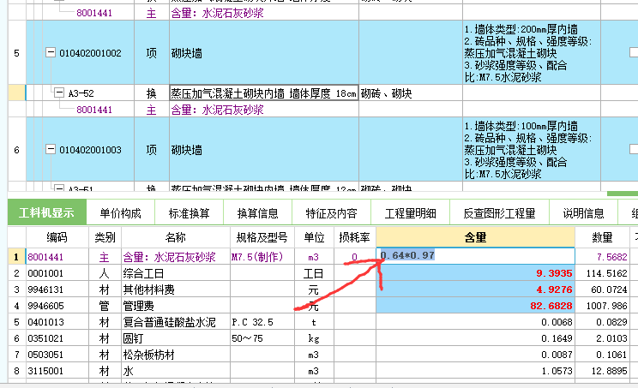Click the 100mm厚内墙 feature description cell
Screen dimensions: 638x388
point(531,150)
